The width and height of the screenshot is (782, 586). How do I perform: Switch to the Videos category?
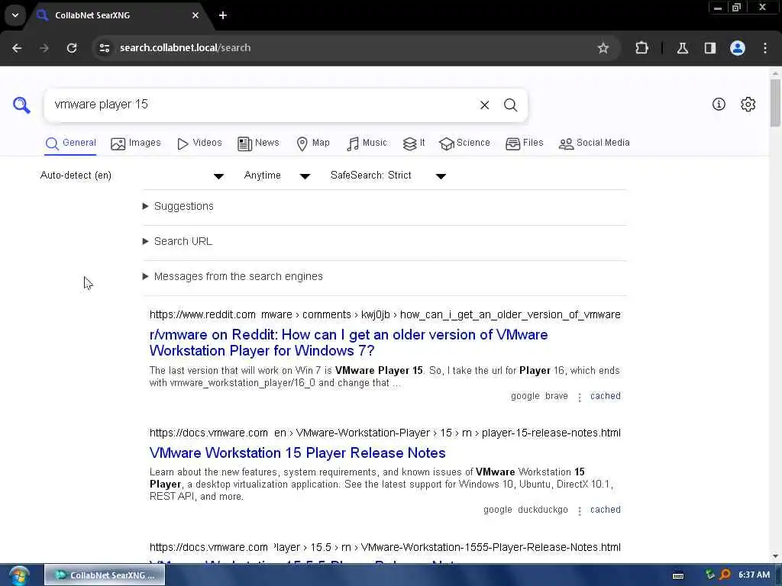[x=199, y=143]
